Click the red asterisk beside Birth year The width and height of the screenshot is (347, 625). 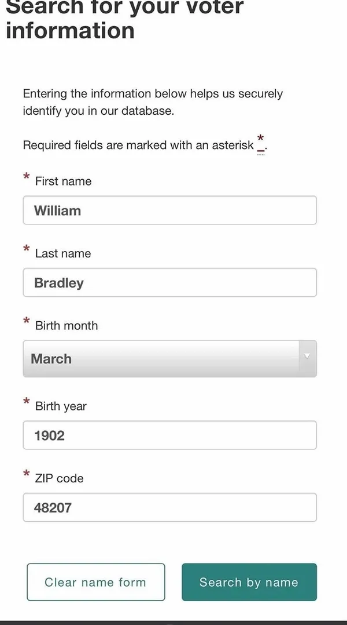[x=27, y=401]
